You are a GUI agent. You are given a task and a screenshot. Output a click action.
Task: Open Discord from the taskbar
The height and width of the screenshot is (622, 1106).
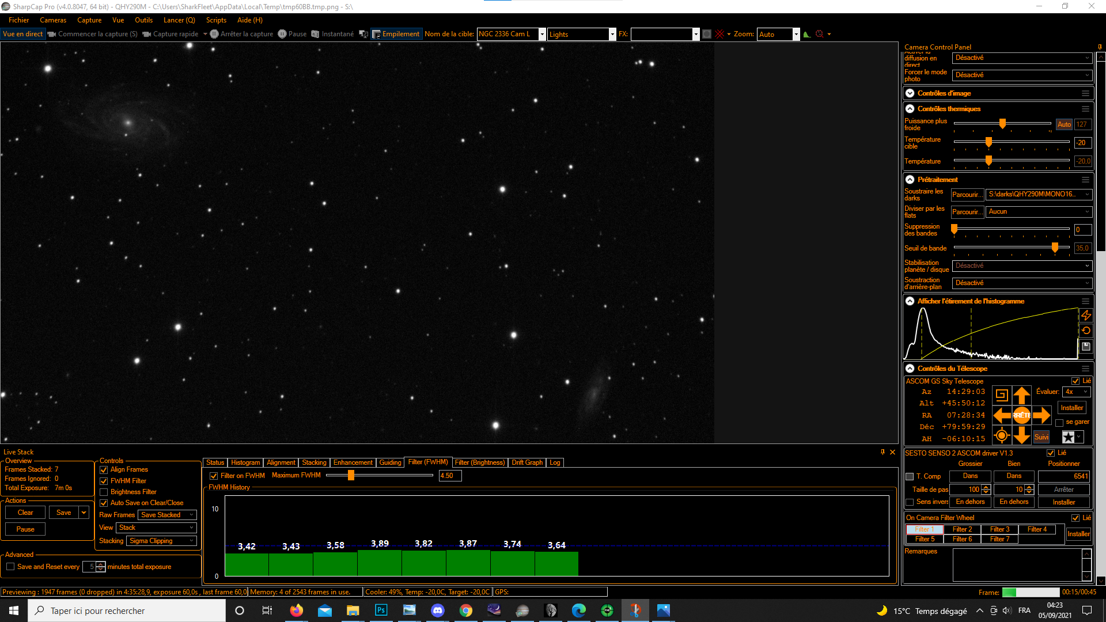pos(438,610)
